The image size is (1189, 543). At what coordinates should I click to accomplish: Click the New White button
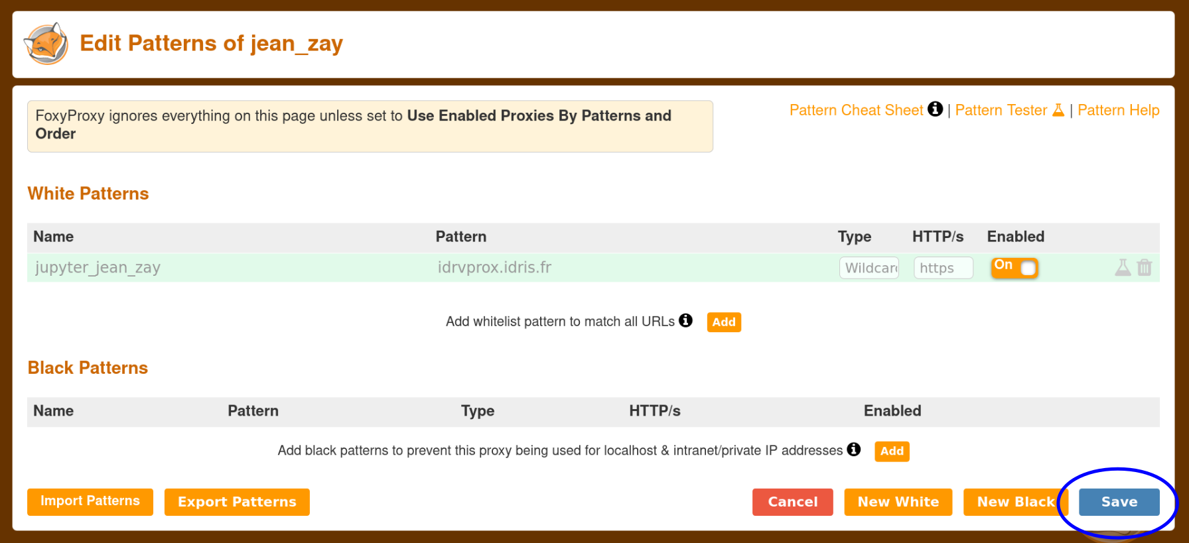click(x=898, y=502)
